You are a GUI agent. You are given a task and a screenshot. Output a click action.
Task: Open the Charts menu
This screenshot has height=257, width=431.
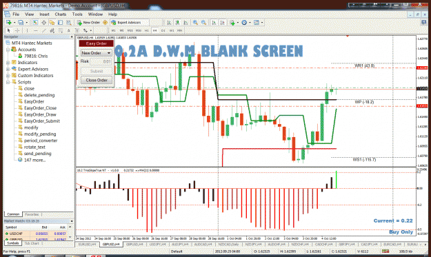coord(61,14)
